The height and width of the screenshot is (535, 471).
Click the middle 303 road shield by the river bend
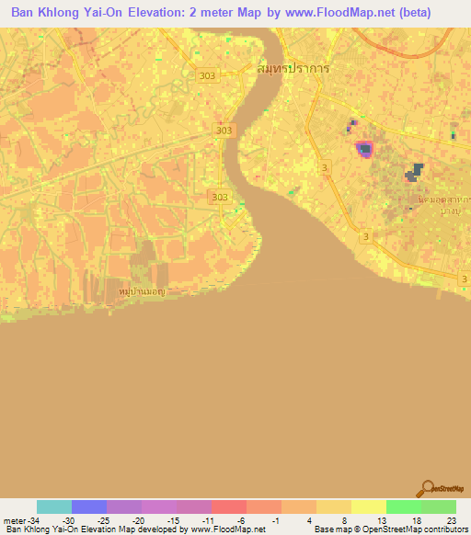(x=224, y=131)
